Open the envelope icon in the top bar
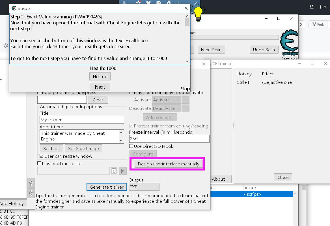The image size is (330, 226). [x=158, y=2]
